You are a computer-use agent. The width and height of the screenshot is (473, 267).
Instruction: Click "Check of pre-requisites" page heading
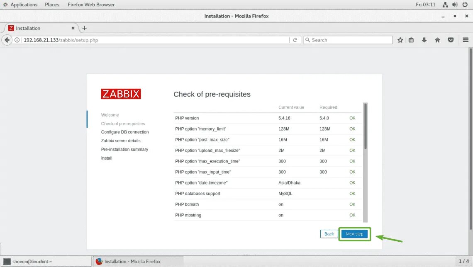tap(212, 95)
